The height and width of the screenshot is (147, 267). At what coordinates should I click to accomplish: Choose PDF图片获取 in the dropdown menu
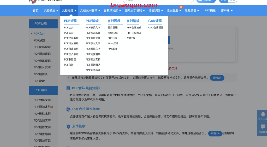pyautogui.click(x=71, y=54)
